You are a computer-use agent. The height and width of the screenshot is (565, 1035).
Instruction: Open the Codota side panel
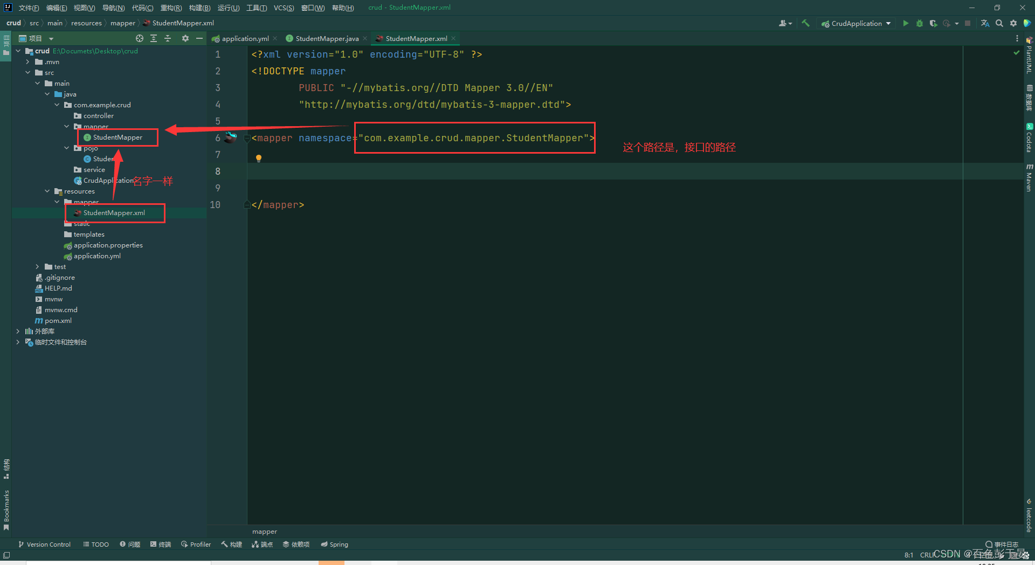[1029, 138]
